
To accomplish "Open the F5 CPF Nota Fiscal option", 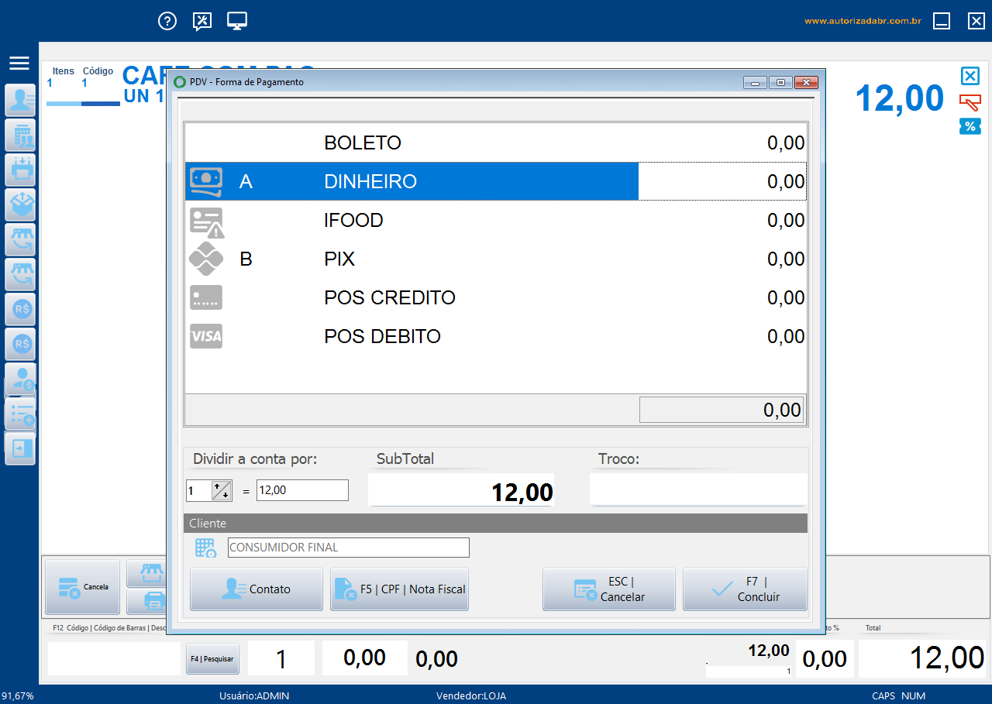I will (399, 589).
